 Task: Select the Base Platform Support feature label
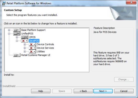(33, 30)
